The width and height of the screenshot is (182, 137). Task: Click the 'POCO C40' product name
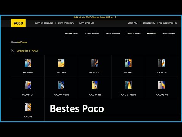point(162,73)
